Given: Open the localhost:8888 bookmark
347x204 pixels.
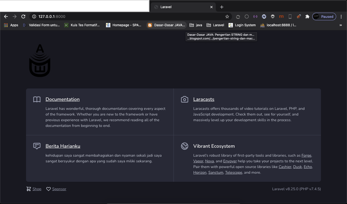Looking at the screenshot, I should pyautogui.click(x=278, y=25).
